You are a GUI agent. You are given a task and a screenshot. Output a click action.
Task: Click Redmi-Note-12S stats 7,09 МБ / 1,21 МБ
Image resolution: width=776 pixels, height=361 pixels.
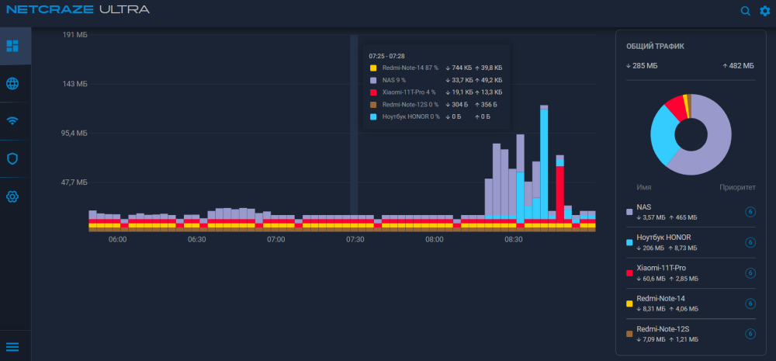(667, 340)
